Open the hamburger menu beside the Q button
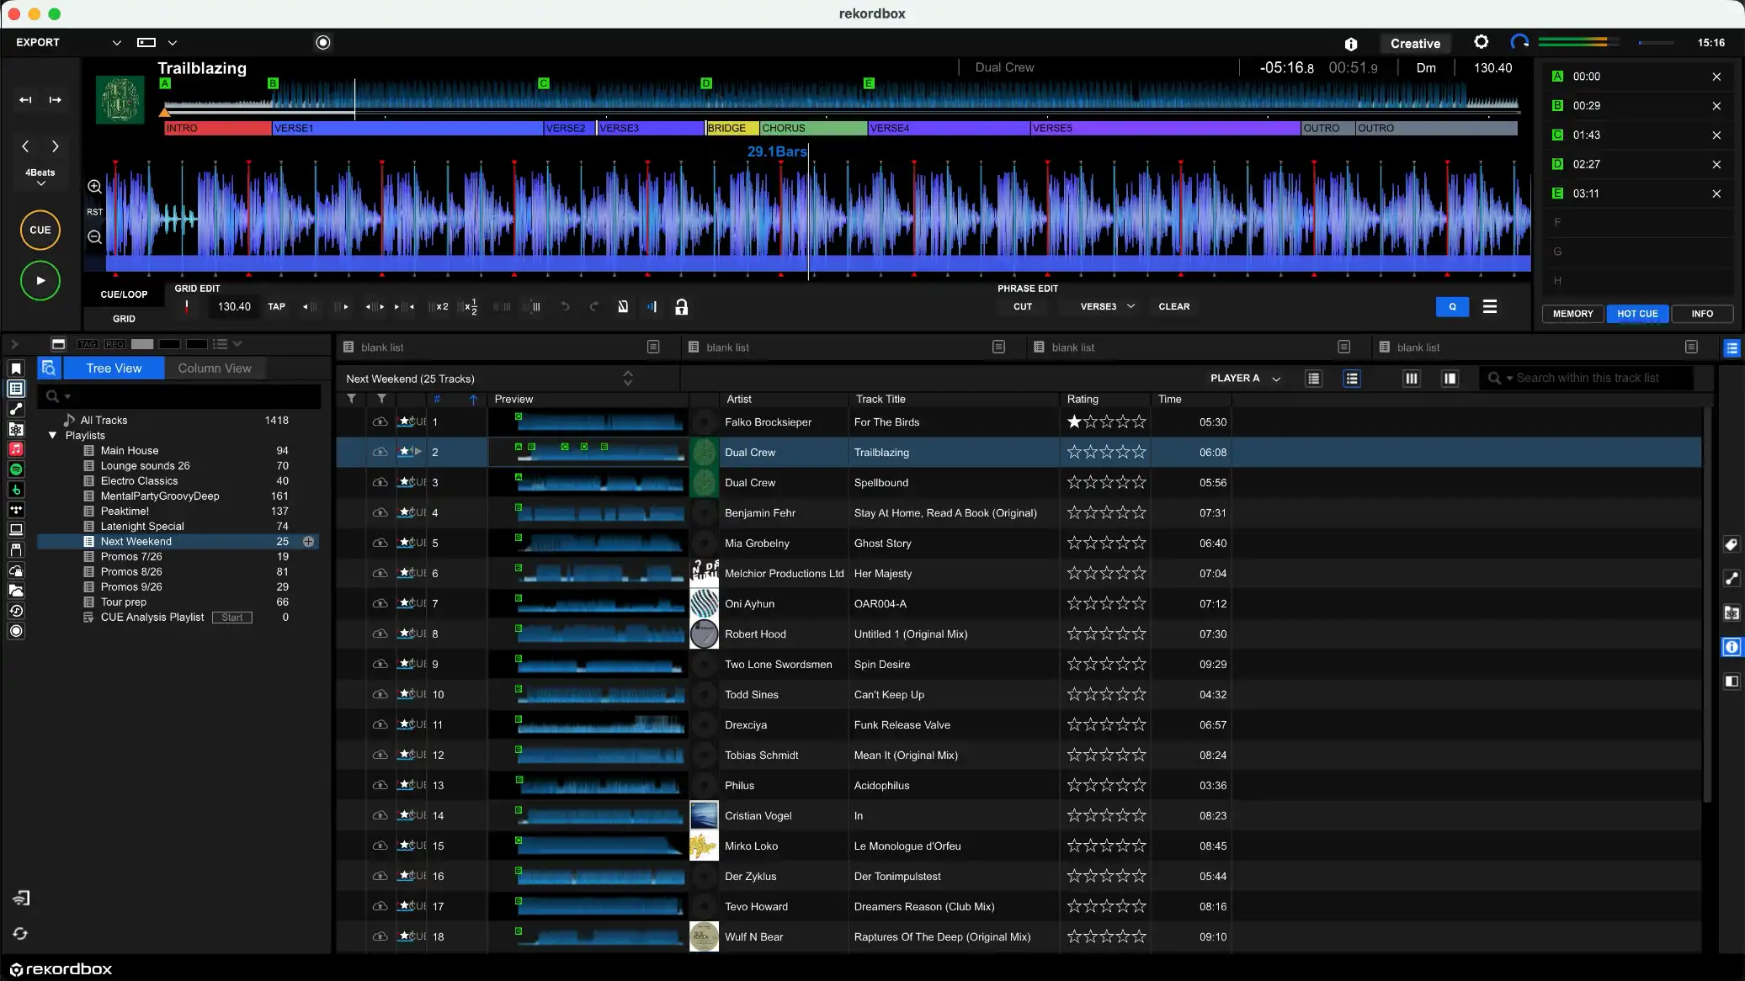This screenshot has width=1745, height=981. point(1489,307)
